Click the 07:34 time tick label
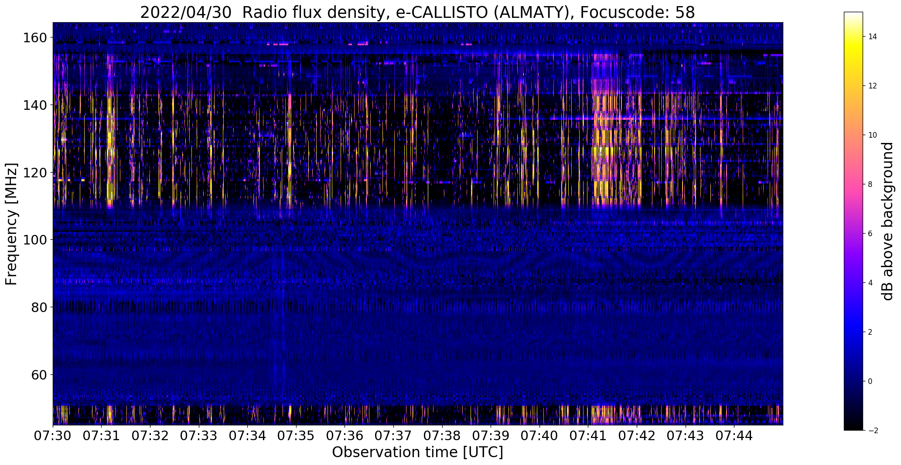Screen dimensions: 901x465 pos(248,435)
